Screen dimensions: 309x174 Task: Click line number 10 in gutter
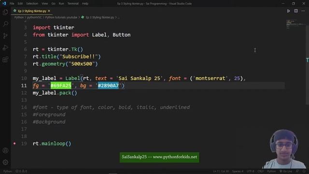coord(24,78)
